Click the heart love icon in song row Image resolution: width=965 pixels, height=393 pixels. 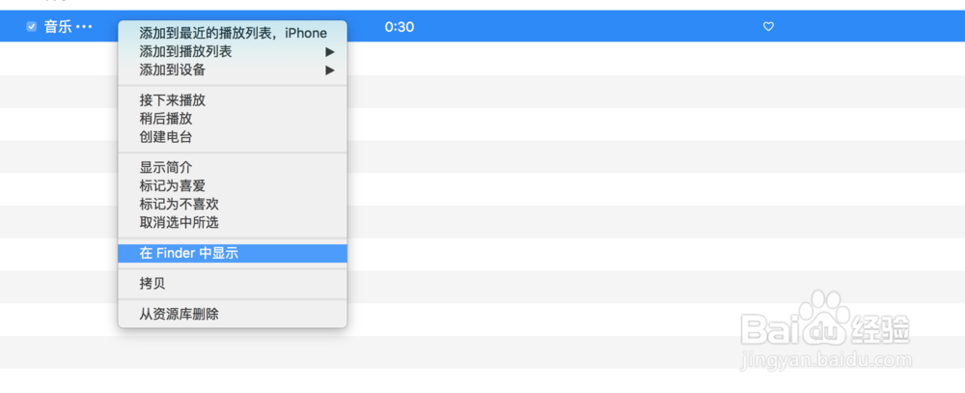[x=768, y=27]
